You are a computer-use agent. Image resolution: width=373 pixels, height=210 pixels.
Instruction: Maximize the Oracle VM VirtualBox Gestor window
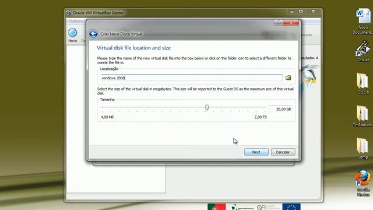click(301, 12)
